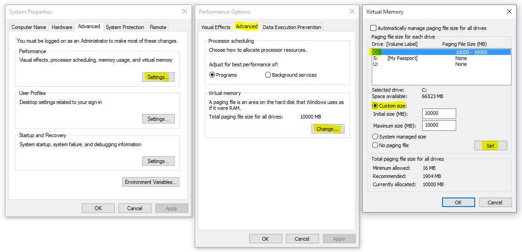The image size is (522, 252).
Task: Select Background services radio button
Action: (268, 75)
